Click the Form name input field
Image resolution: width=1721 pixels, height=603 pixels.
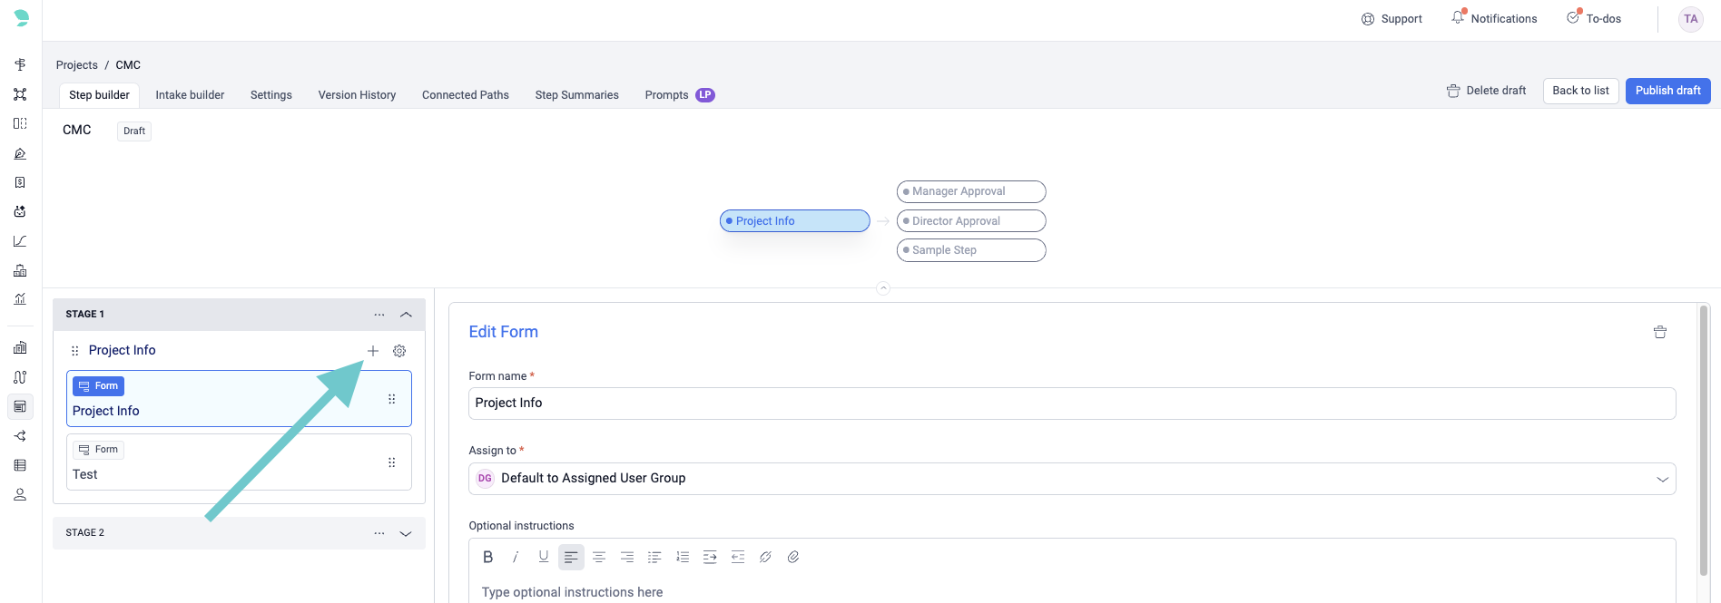coord(1071,404)
